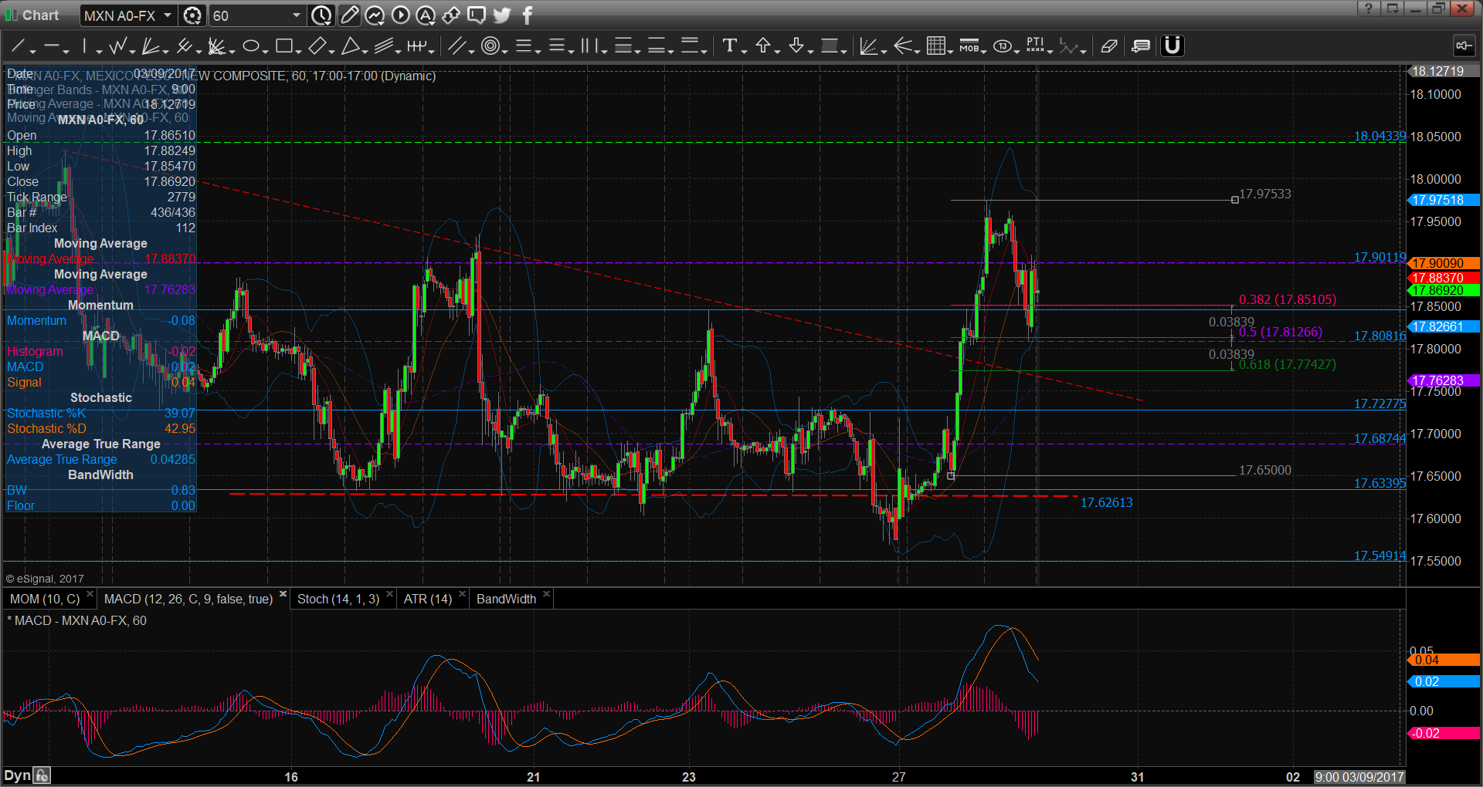Click the 9:00 03/09/2017 cursor time label
Image resolution: width=1483 pixels, height=787 pixels.
tap(1359, 777)
